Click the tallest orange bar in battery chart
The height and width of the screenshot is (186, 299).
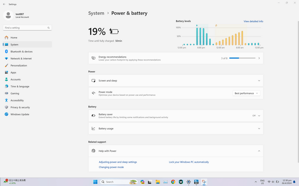(x=242, y=38)
